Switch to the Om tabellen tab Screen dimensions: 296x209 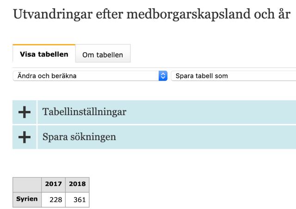coord(103,55)
